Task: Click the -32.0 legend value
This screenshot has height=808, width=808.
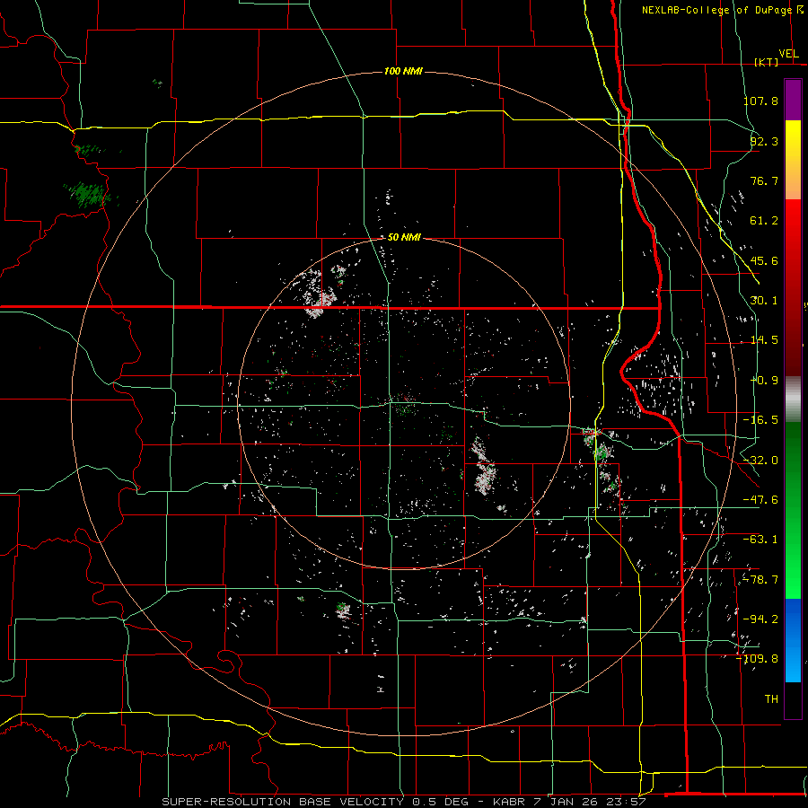Action: pyautogui.click(x=760, y=461)
